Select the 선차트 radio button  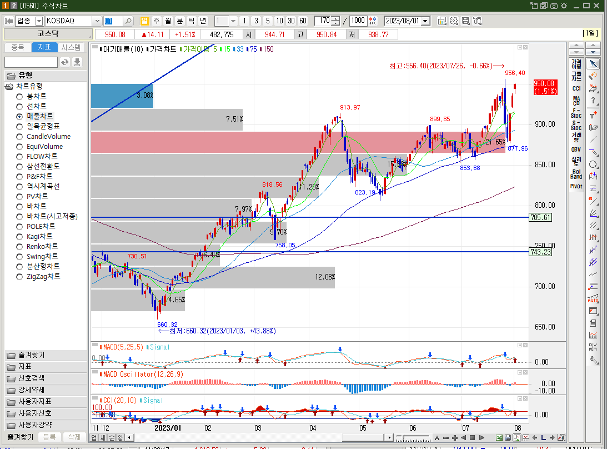coord(19,107)
